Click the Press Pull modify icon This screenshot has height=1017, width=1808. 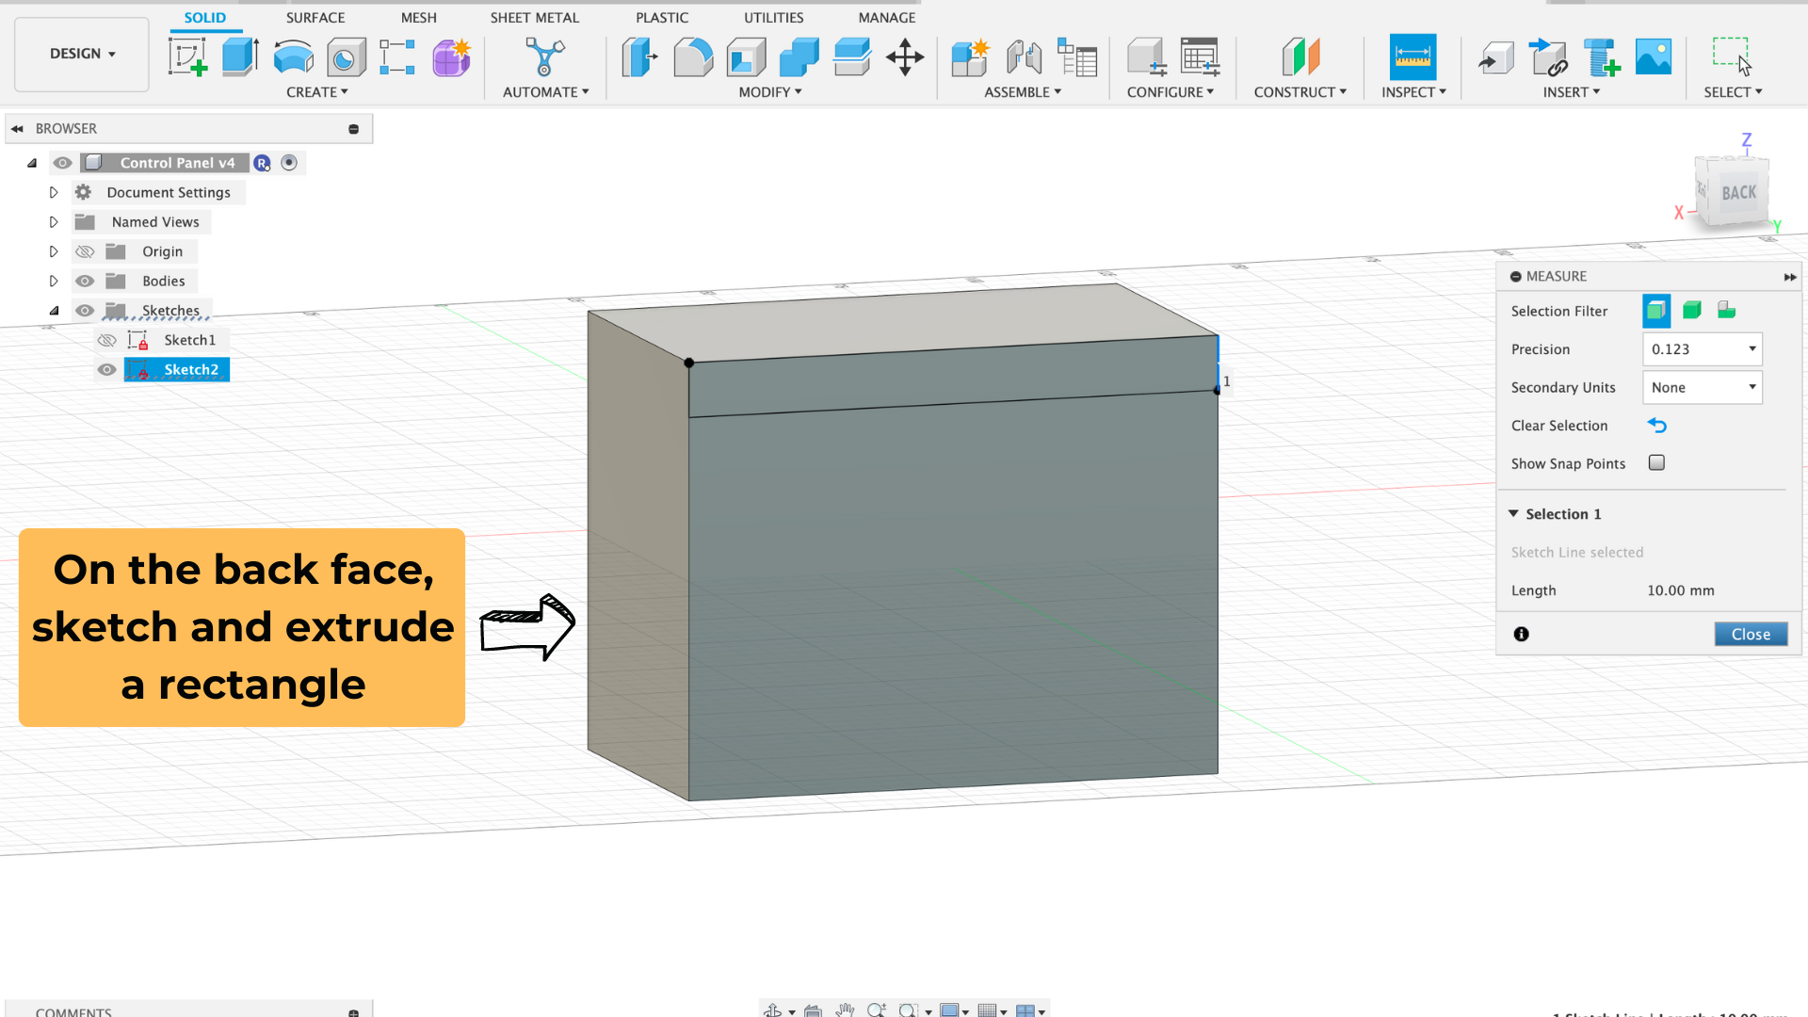pyautogui.click(x=639, y=57)
